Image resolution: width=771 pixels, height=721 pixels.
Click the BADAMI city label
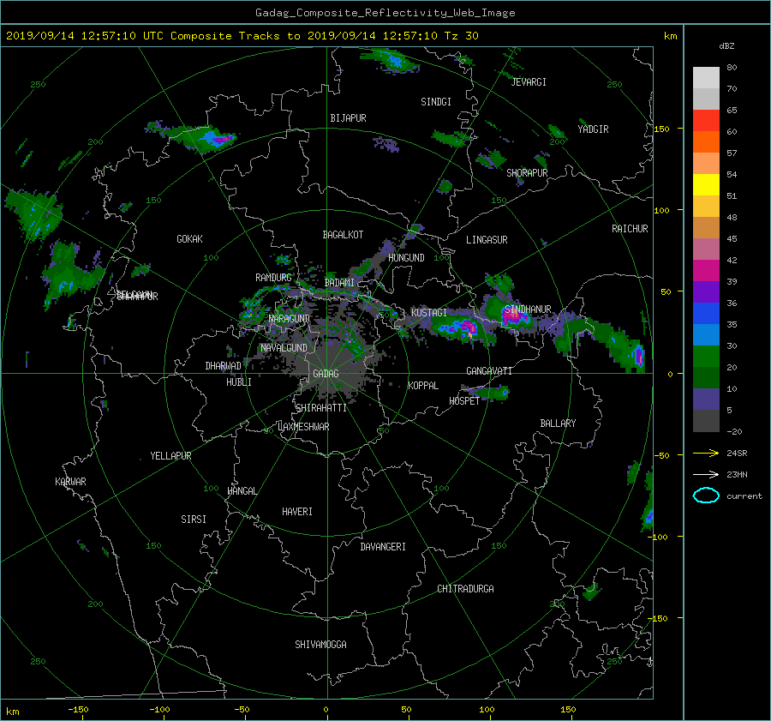click(x=339, y=283)
